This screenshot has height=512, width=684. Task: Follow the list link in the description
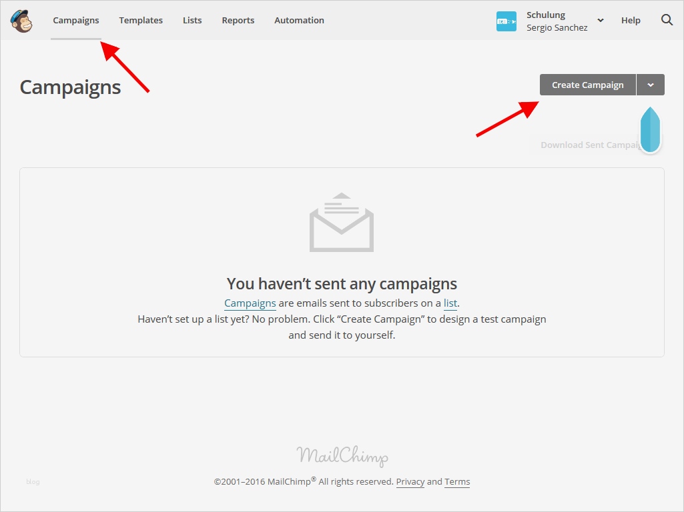point(450,303)
